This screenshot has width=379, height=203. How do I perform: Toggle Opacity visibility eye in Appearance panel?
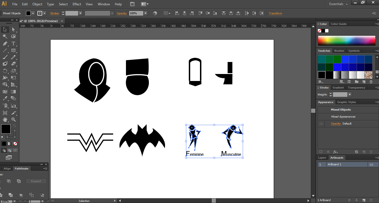tap(321, 124)
